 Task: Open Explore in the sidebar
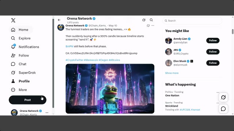tap(21, 38)
